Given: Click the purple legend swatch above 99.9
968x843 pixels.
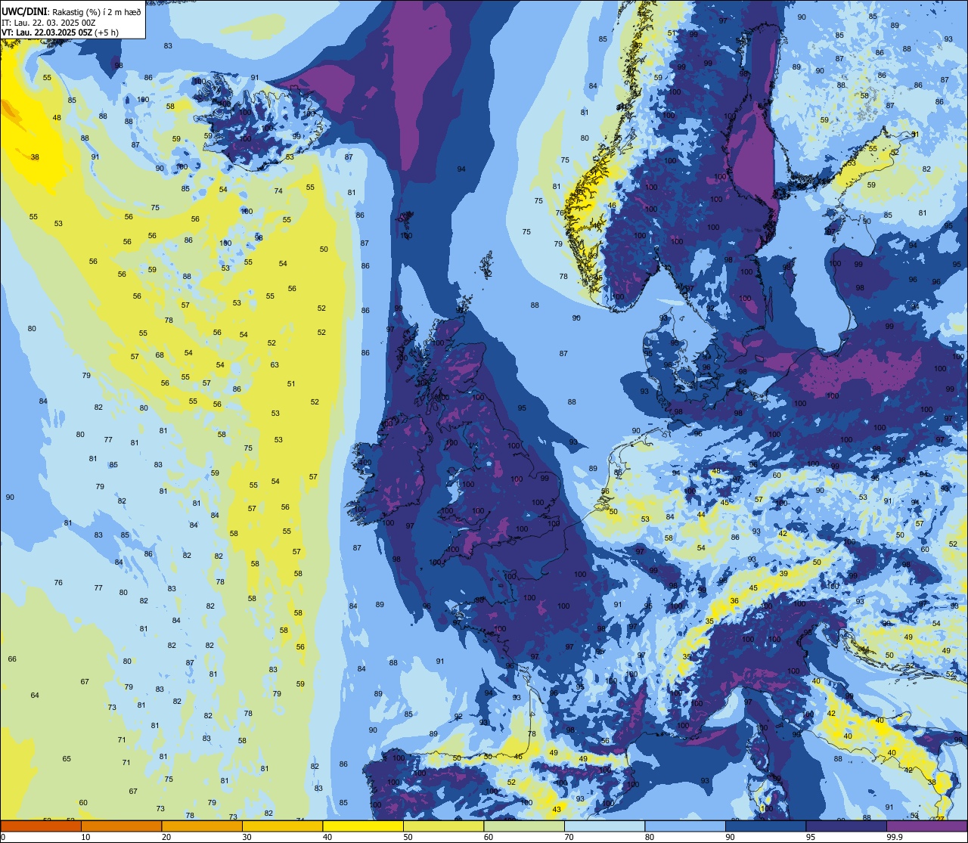Looking at the screenshot, I should click(926, 826).
